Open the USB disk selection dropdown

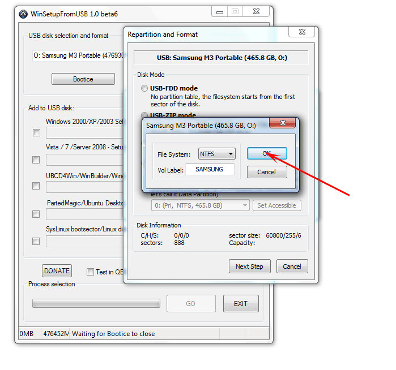point(79,55)
